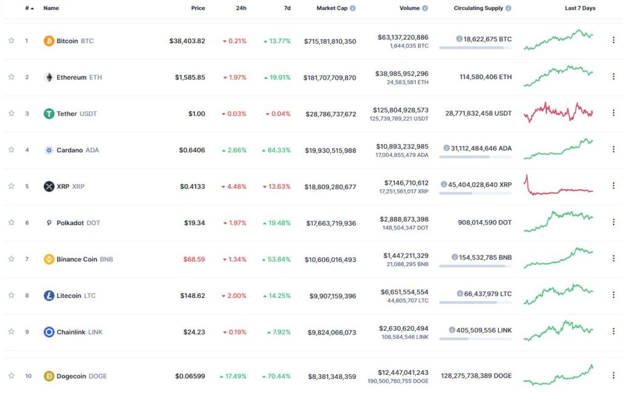
Task: Open the Dogecoin row options menu
Action: [613, 375]
